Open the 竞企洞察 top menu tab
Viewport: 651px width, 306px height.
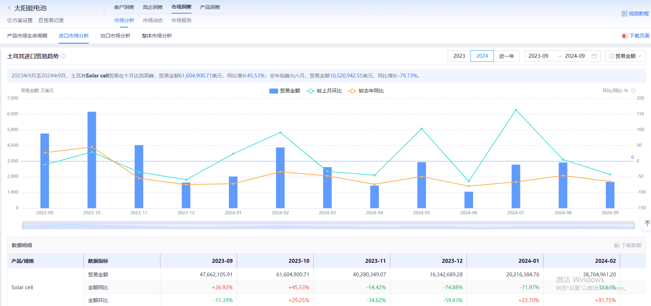coord(153,7)
